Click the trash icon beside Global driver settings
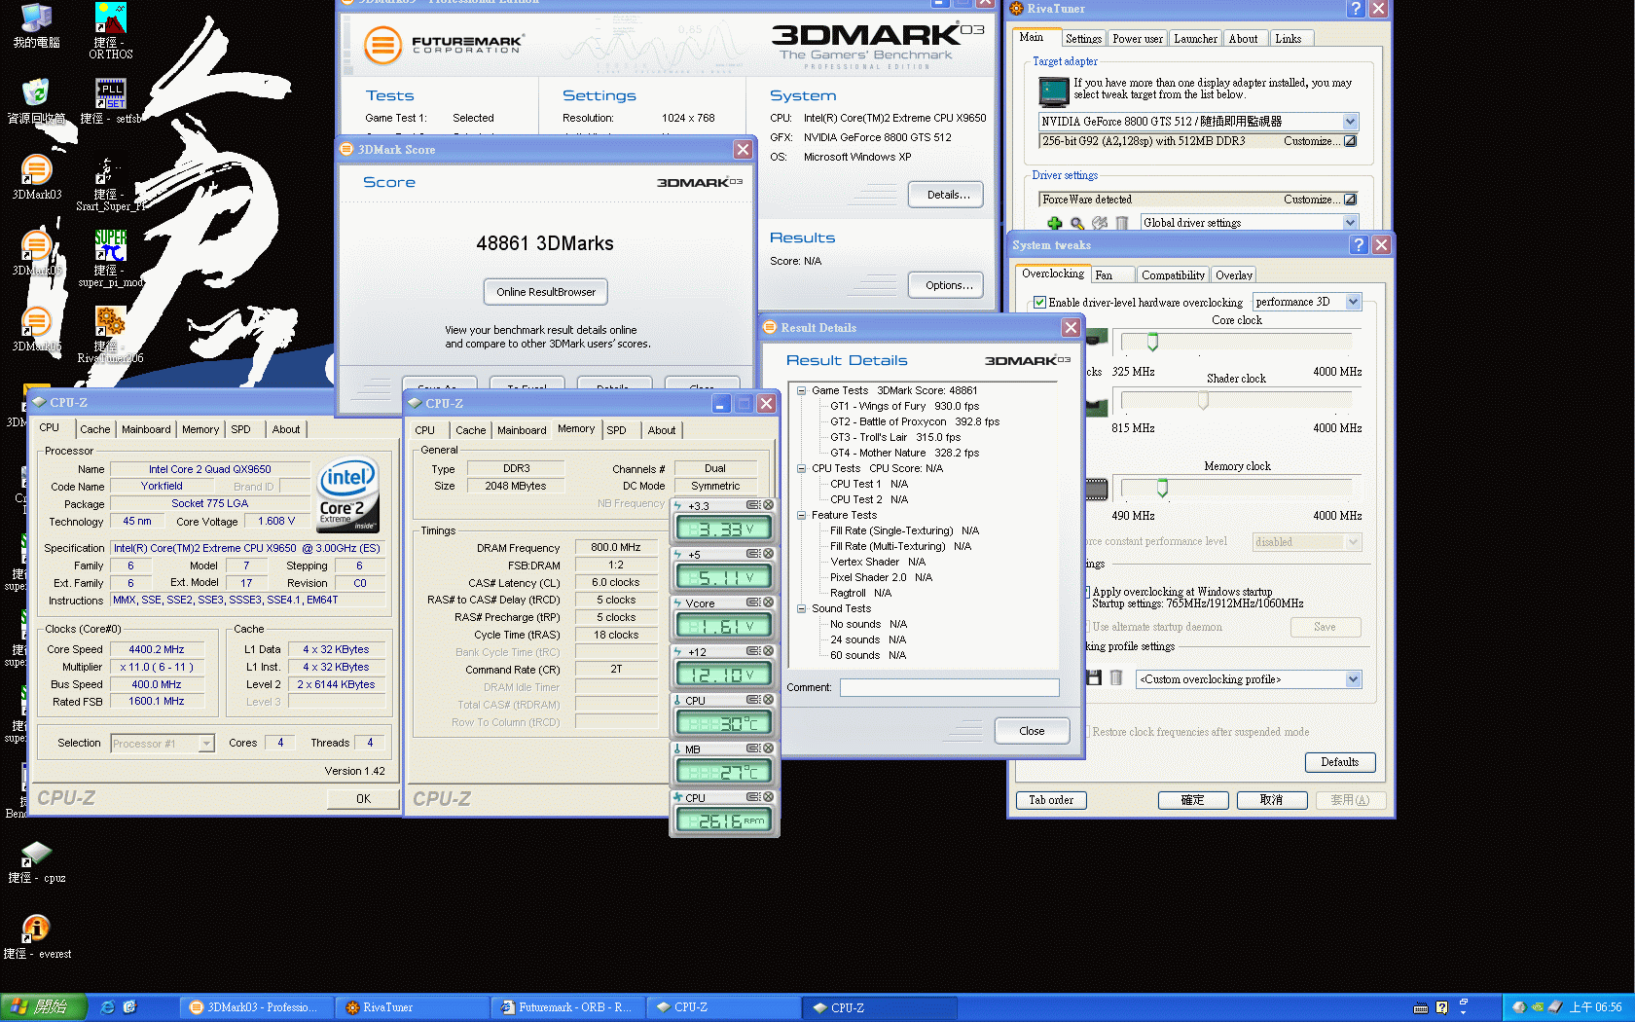This screenshot has width=1635, height=1022. pyautogui.click(x=1121, y=223)
